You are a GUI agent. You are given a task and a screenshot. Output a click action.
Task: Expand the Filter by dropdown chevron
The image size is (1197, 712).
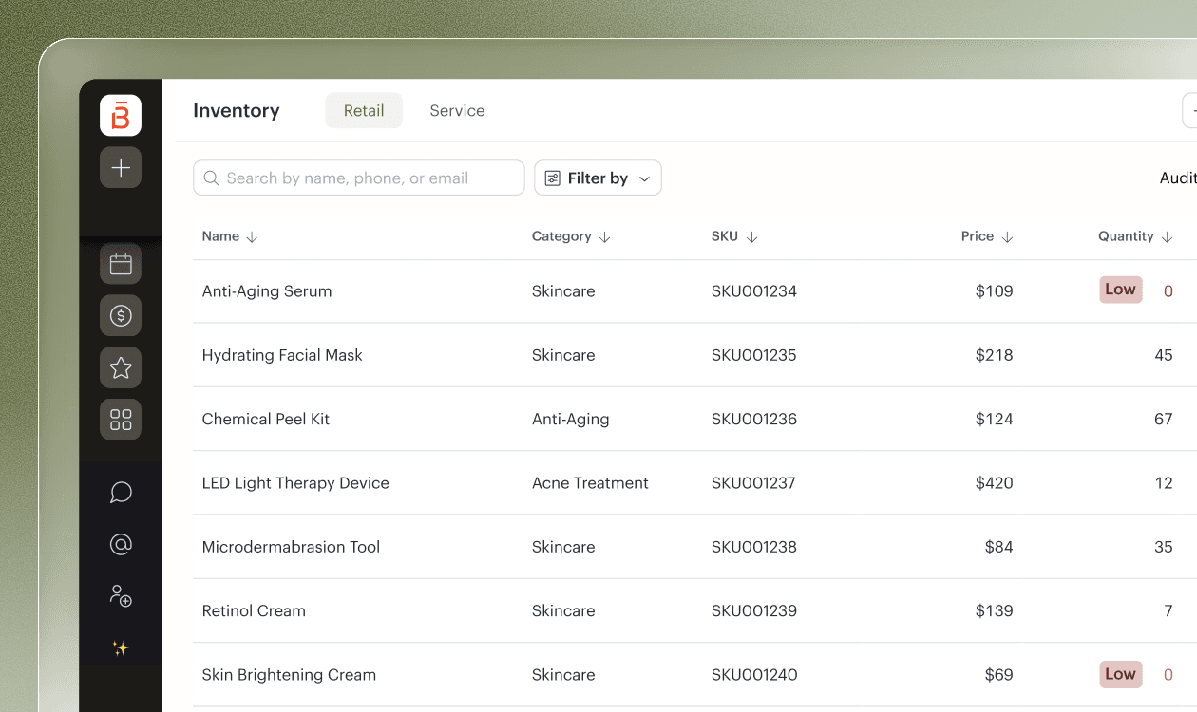(644, 178)
